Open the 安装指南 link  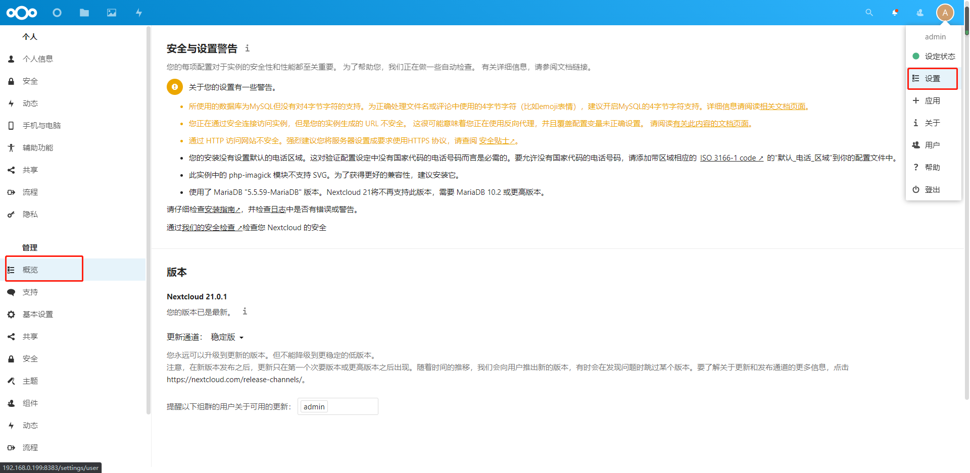[x=223, y=209]
